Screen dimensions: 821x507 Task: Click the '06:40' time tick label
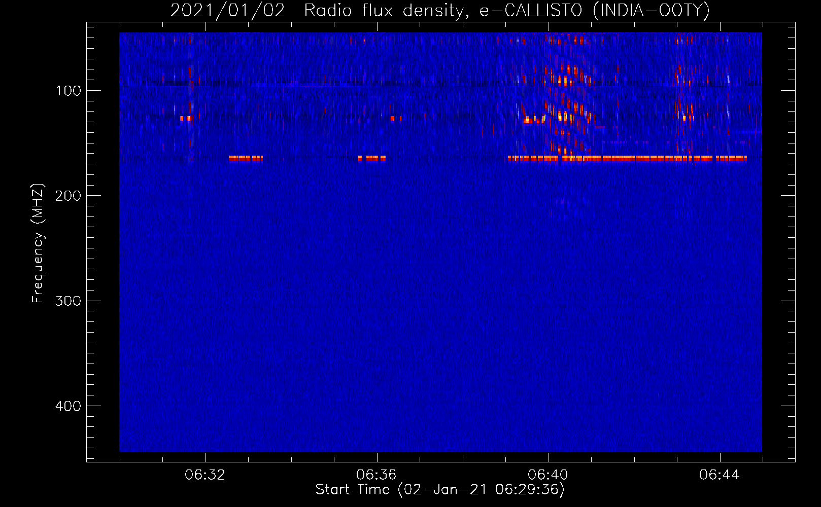pyautogui.click(x=548, y=475)
